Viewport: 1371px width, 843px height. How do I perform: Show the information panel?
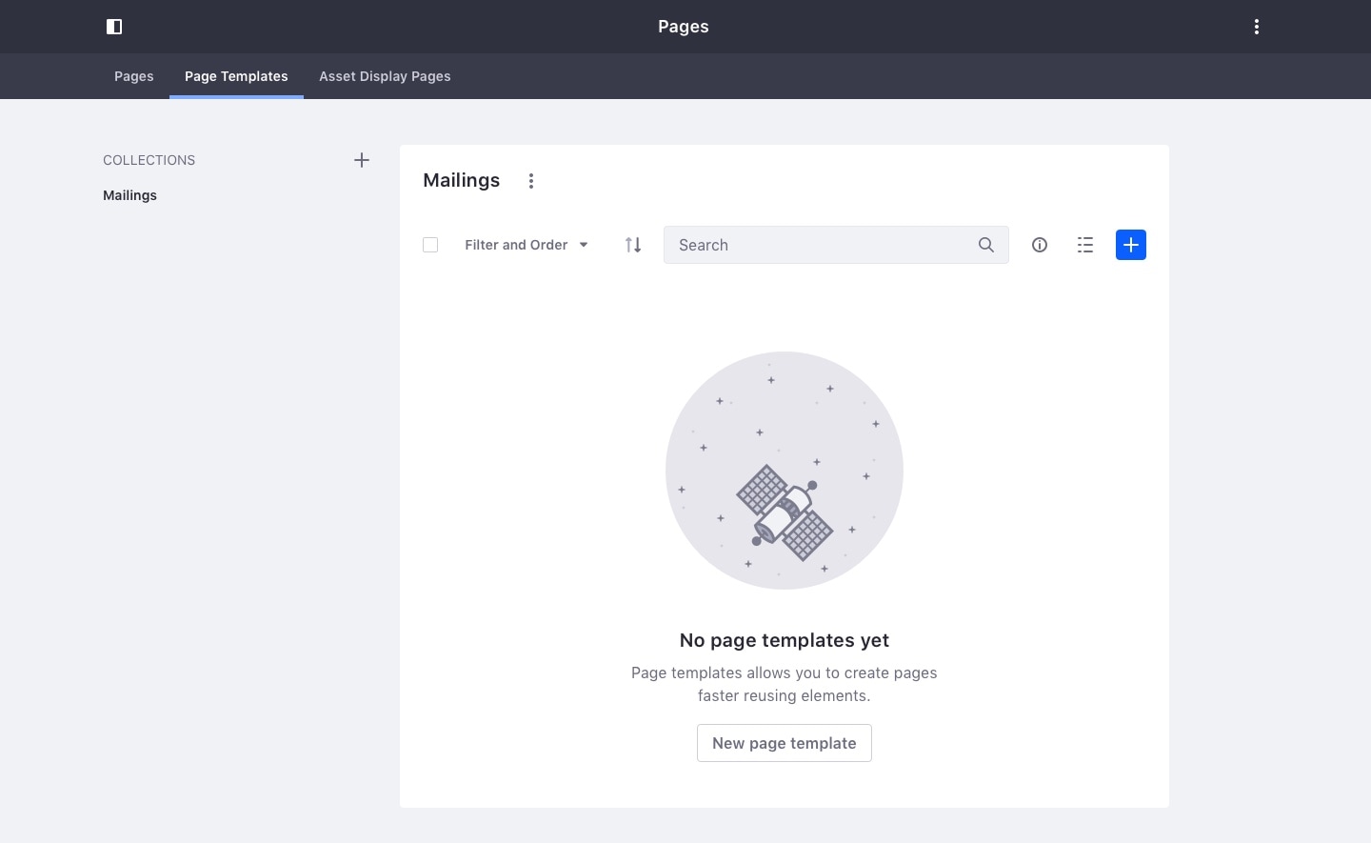click(x=1040, y=245)
